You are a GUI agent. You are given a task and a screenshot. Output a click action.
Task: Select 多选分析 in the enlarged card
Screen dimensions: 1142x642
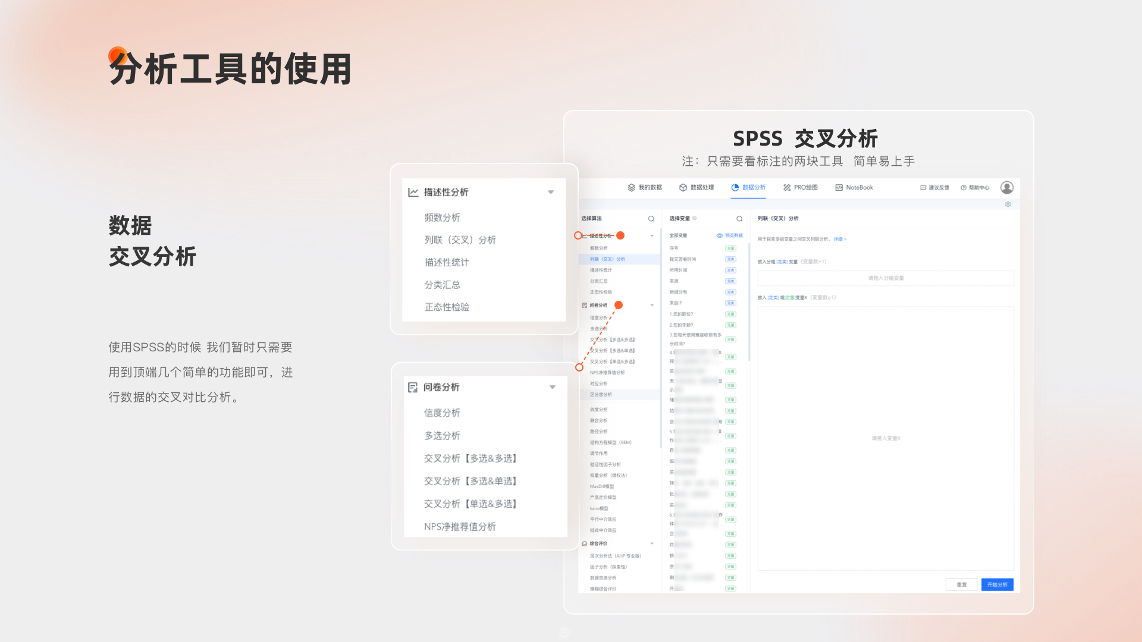(x=442, y=436)
